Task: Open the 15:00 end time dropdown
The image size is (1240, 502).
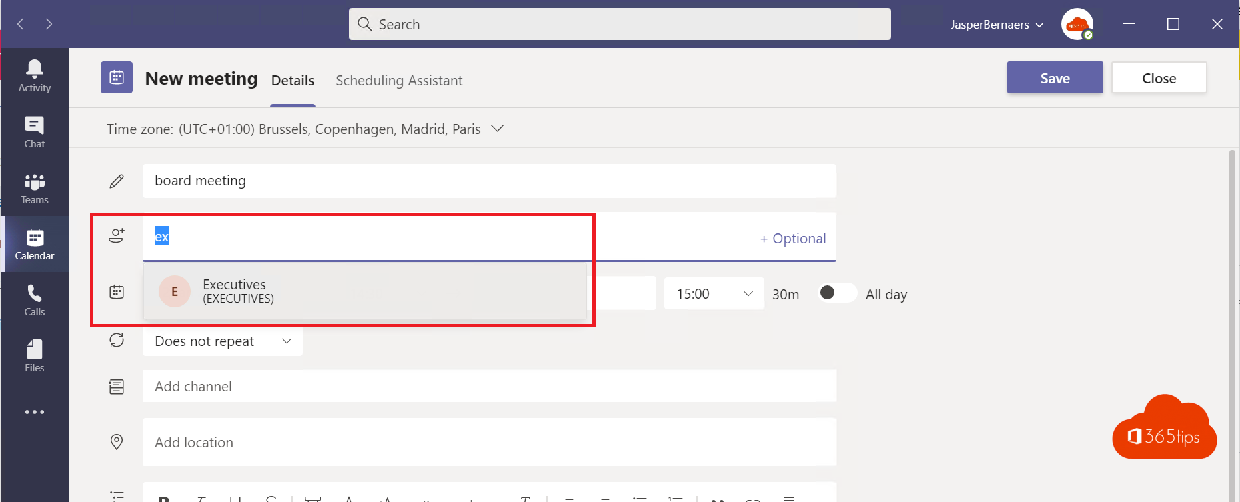Action: 714,293
